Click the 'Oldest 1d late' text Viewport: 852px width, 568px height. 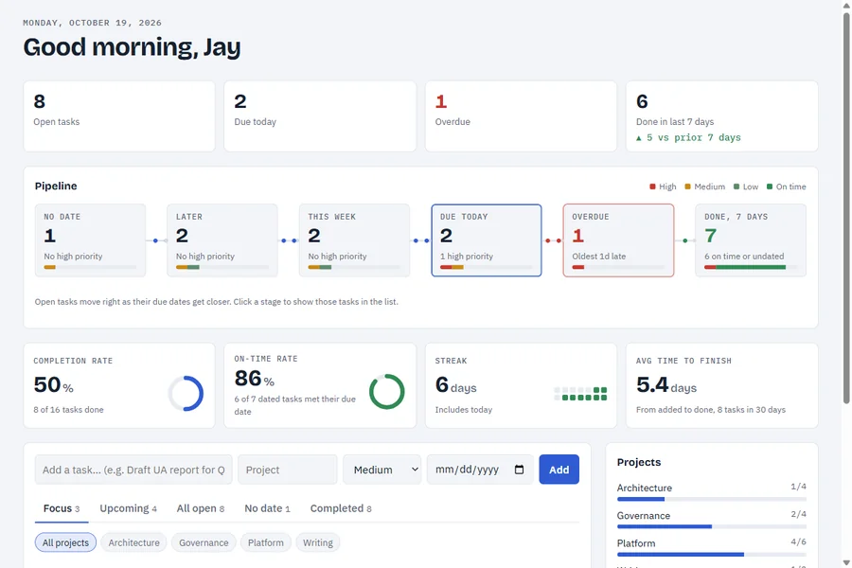[x=599, y=256]
